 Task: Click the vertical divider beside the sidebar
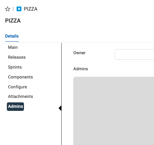tap(61, 94)
